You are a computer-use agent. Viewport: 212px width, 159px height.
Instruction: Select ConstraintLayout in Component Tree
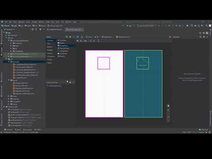point(54,86)
